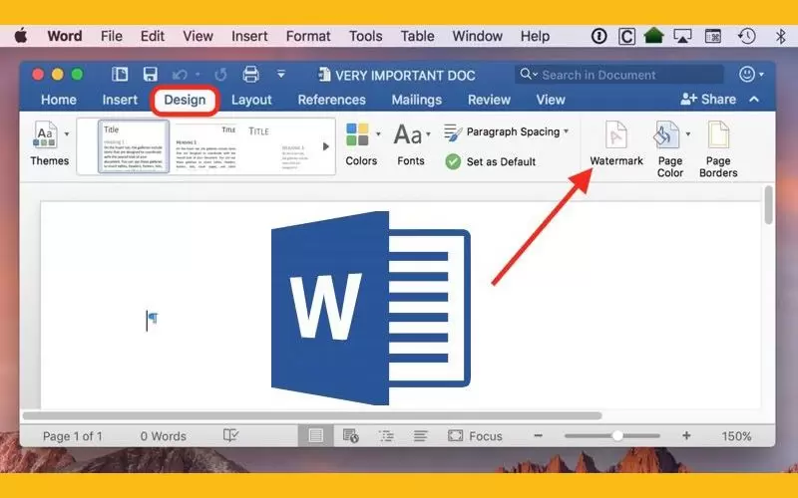The width and height of the screenshot is (798, 498).
Task: Expand the Page Color dropdown arrow
Action: tap(688, 134)
